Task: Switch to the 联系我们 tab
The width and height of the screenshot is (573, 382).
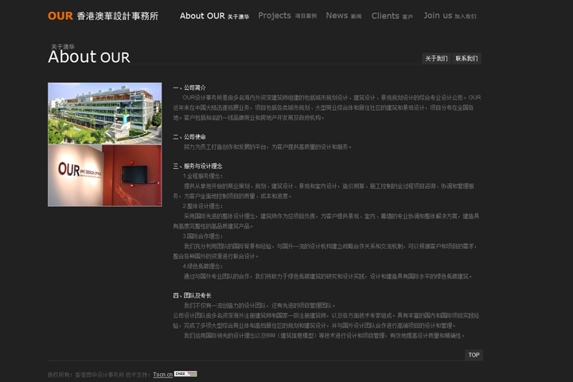Action: [x=467, y=59]
